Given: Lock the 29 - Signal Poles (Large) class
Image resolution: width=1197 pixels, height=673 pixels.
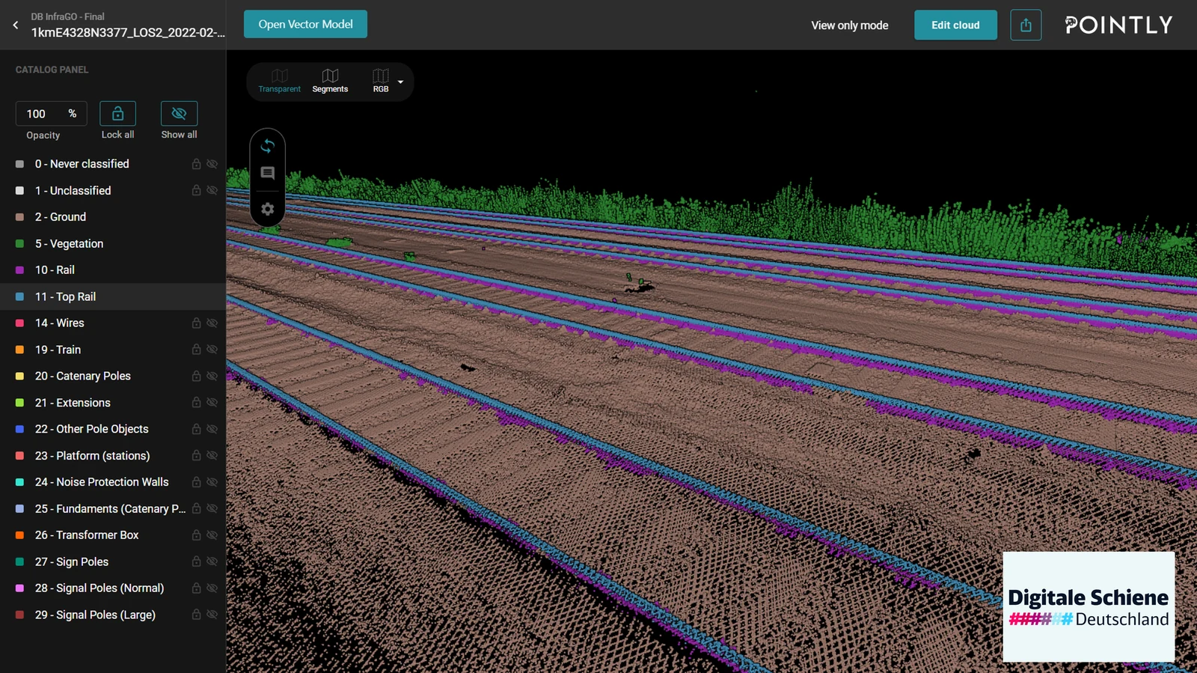Looking at the screenshot, I should (x=196, y=615).
